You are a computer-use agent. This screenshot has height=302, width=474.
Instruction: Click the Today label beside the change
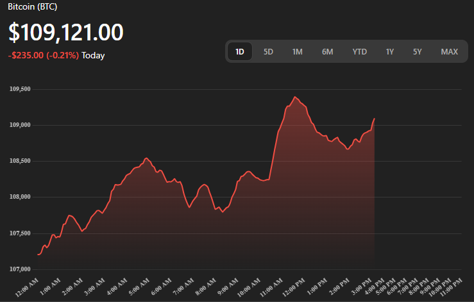click(93, 55)
